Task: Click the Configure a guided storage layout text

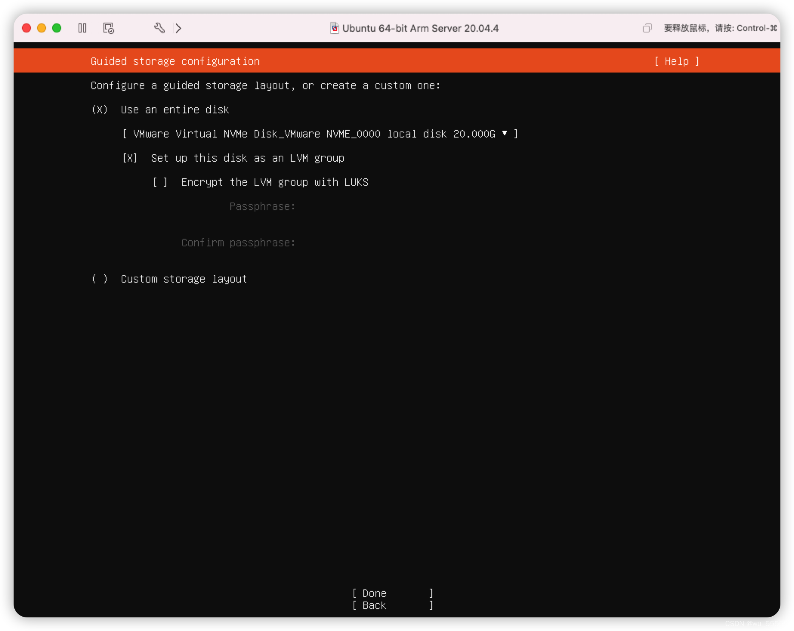Action: pyautogui.click(x=266, y=85)
